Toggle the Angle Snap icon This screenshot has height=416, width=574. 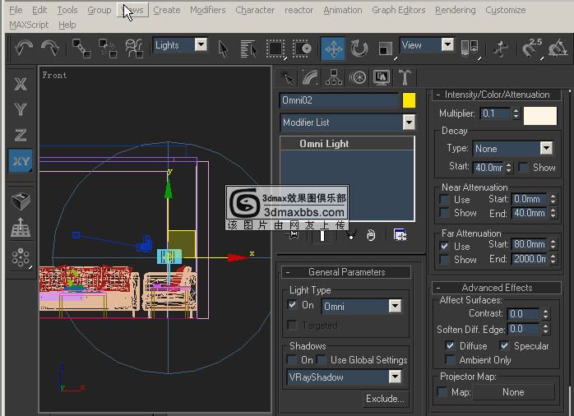pyautogui.click(x=558, y=49)
